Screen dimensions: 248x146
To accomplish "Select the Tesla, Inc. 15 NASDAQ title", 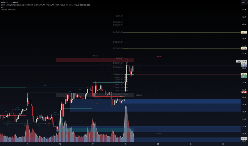I will point(10,2).
